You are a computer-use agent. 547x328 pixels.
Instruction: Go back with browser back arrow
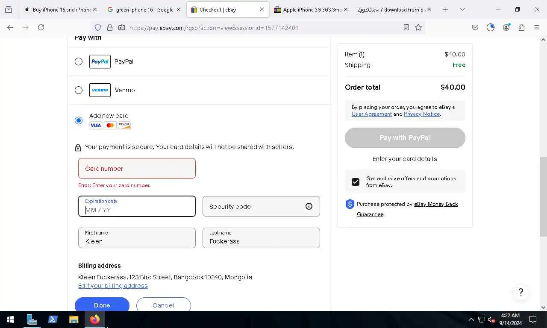click(x=10, y=27)
